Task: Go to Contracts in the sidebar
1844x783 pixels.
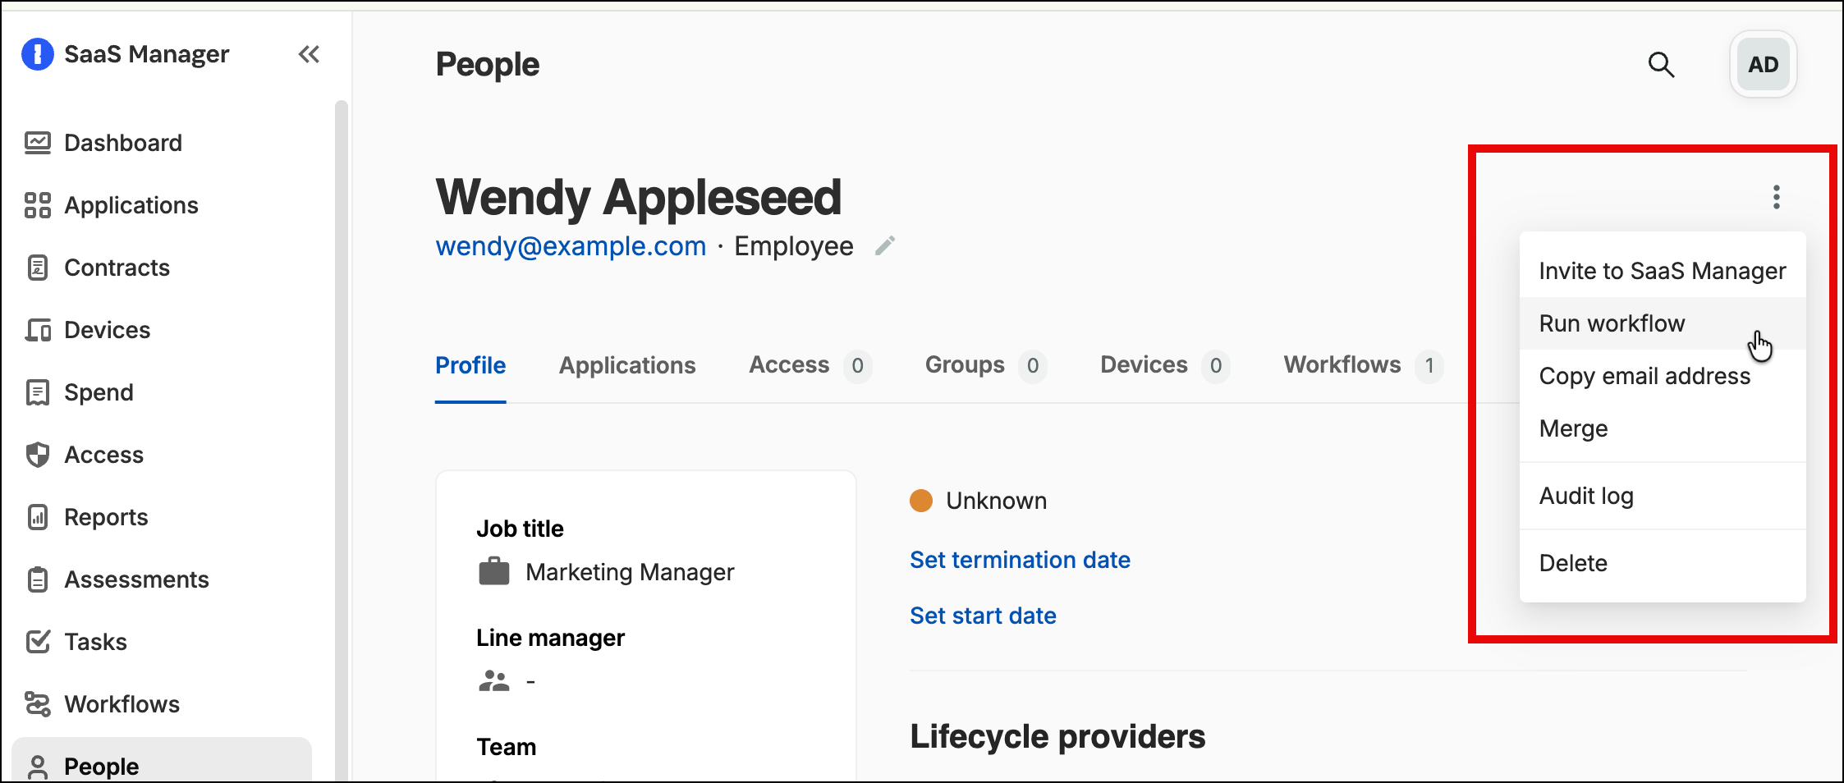Action: [97, 268]
